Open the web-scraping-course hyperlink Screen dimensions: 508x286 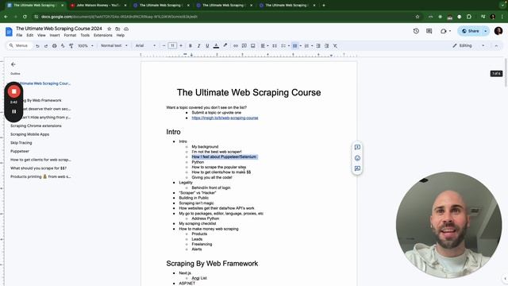coord(225,118)
